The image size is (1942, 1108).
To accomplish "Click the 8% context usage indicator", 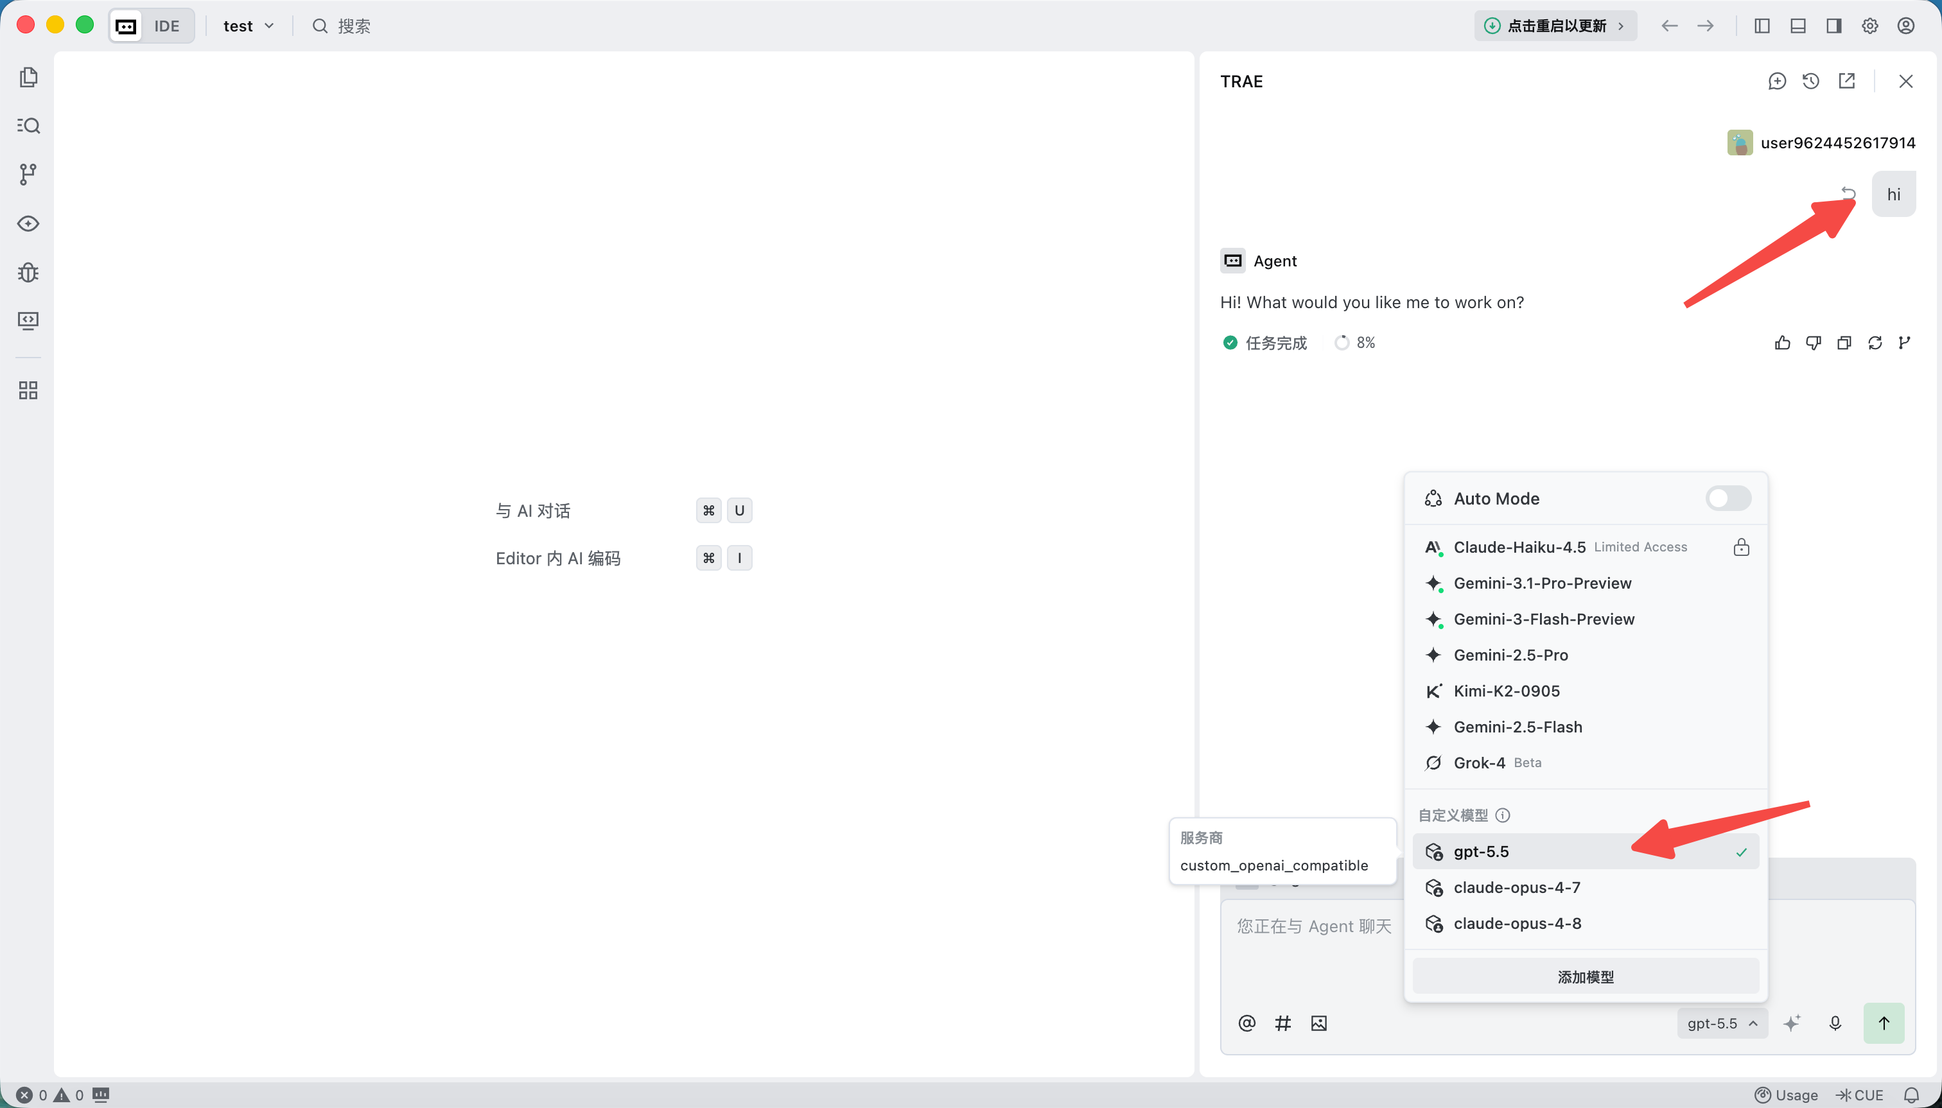I will click(1355, 342).
